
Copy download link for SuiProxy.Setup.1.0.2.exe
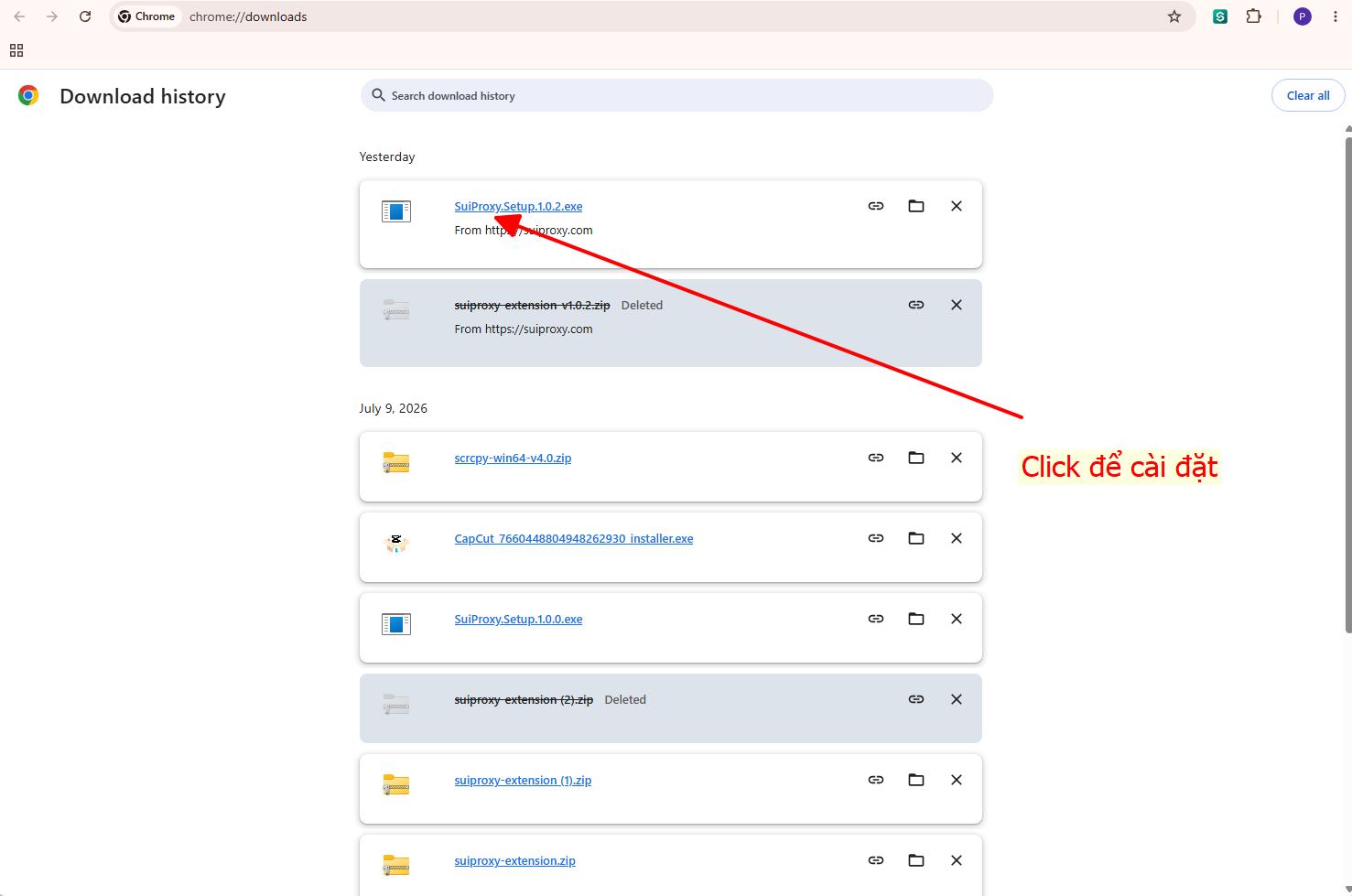[876, 206]
